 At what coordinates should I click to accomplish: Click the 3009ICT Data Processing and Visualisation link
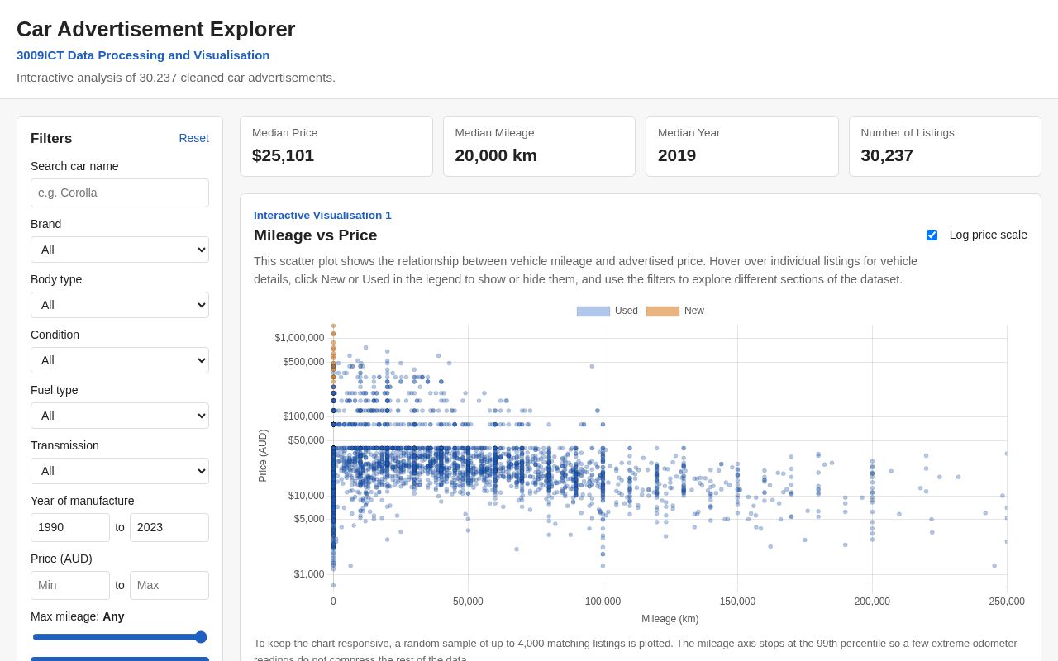(143, 55)
